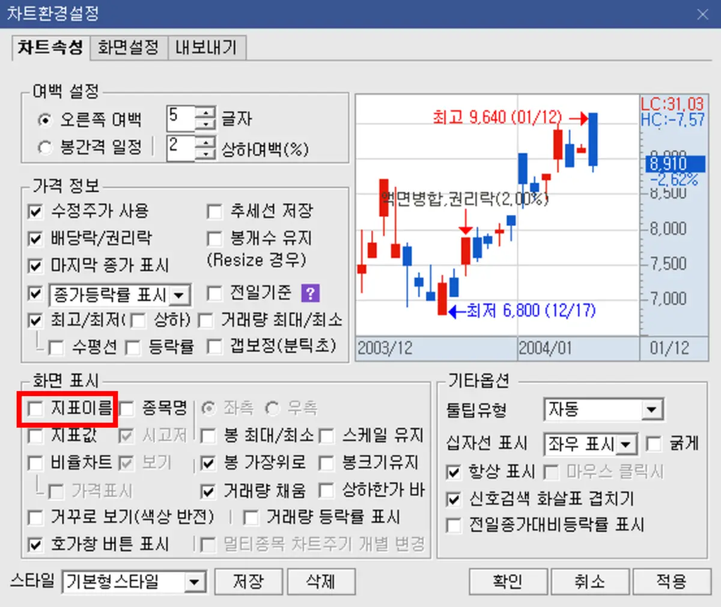Uncheck the 수정주가 사용 option

35,211
